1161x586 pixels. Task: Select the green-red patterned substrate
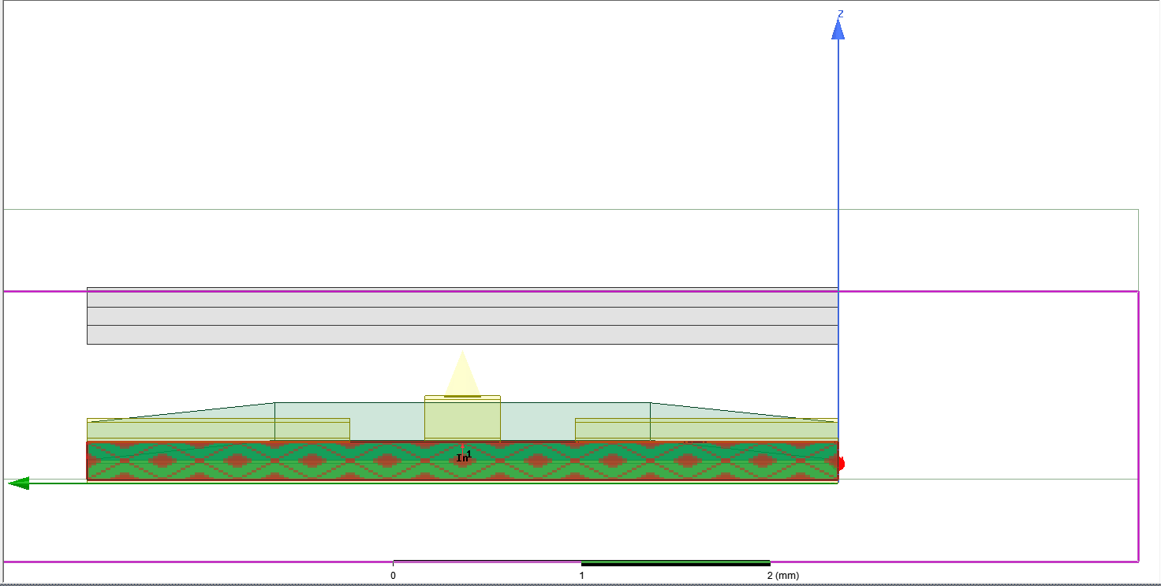462,461
